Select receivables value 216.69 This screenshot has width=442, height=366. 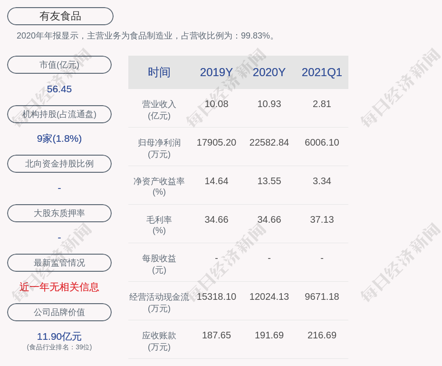(322, 335)
